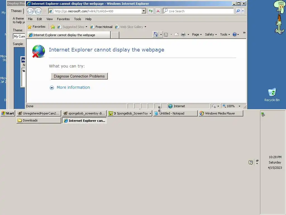Open the Help menu
Screen dimensions: 286x215
88,19
